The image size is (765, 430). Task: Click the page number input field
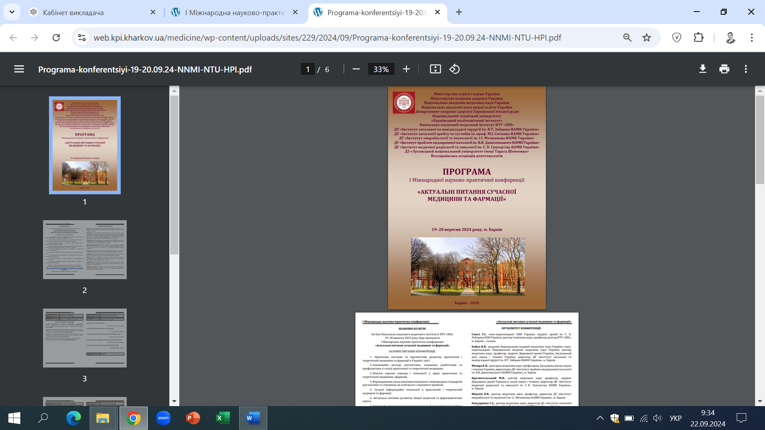tap(307, 69)
